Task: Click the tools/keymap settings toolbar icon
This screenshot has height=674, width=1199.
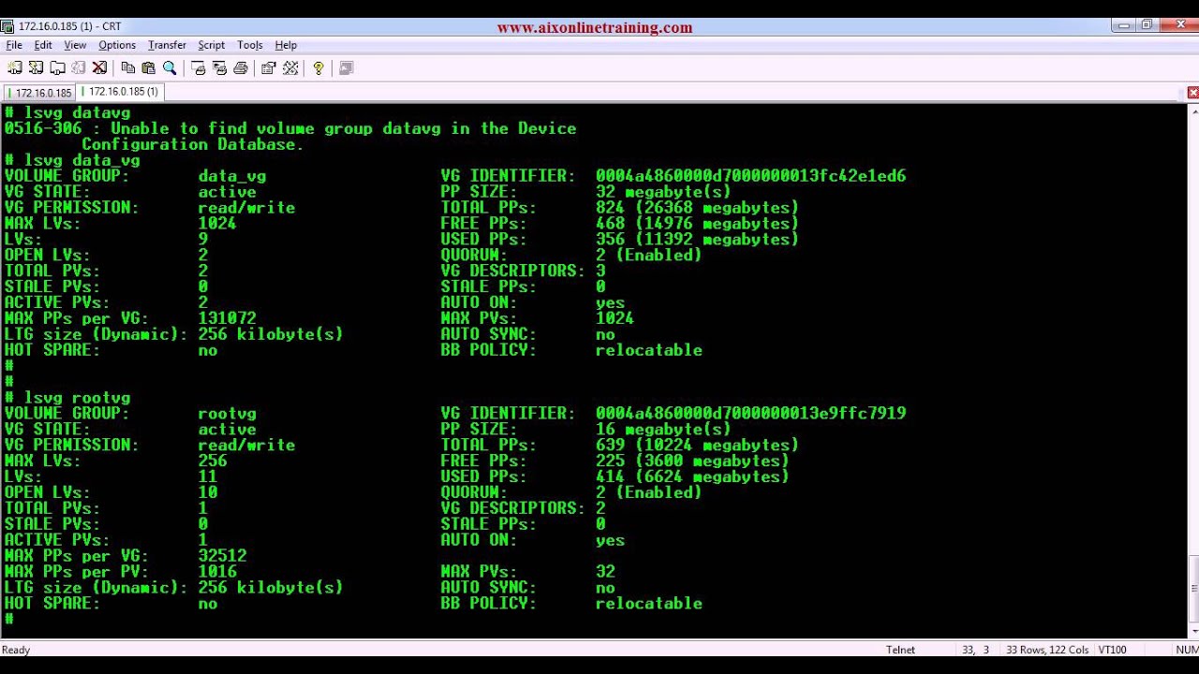Action: (x=290, y=67)
